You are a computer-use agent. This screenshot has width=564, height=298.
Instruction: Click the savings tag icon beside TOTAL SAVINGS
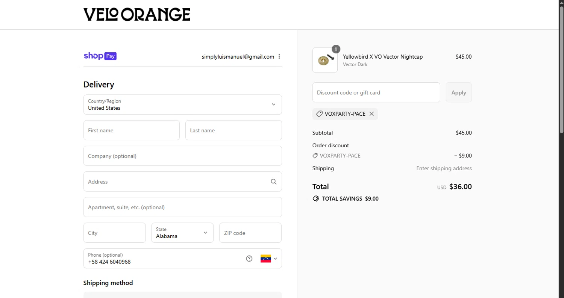tap(316, 199)
